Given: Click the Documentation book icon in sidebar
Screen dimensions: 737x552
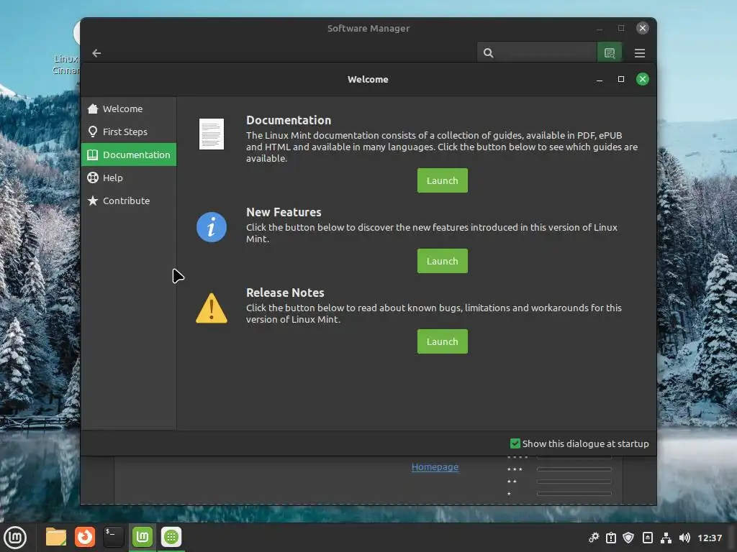Looking at the screenshot, I should [x=93, y=155].
